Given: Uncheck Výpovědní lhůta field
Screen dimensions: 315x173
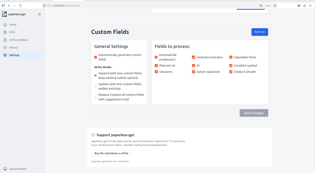Looking at the screenshot, I should [x=231, y=57].
